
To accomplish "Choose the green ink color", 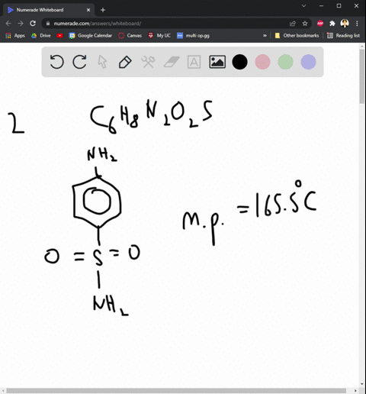I will coord(285,62).
